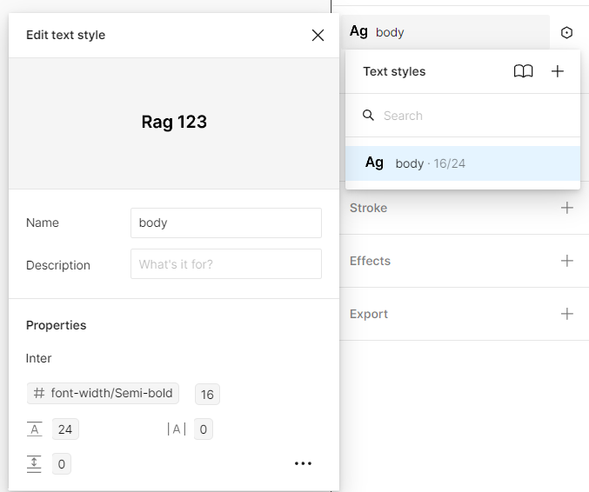Open the font-width/Semi-bold variable dropdown

click(x=103, y=393)
